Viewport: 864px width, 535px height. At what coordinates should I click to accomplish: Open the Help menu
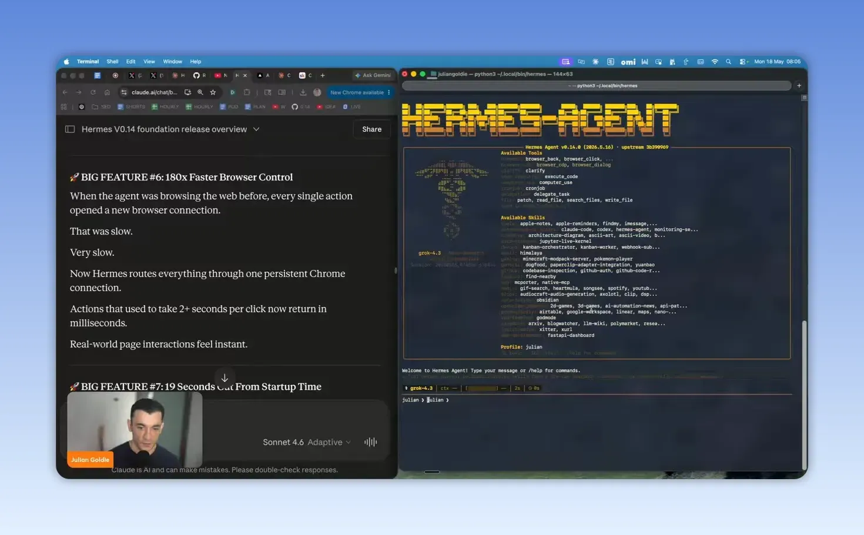[196, 62]
